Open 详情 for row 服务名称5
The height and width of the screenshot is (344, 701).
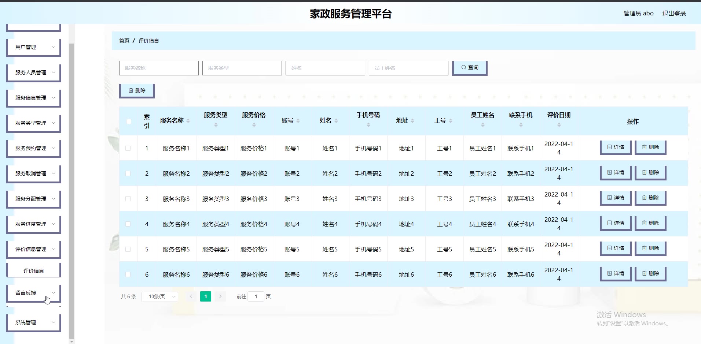[x=616, y=248]
